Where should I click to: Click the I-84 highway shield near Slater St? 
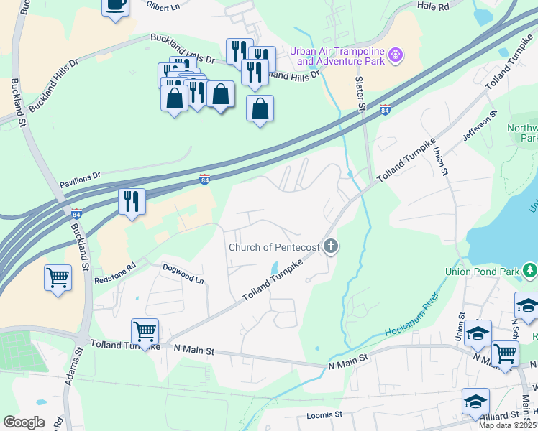pos(386,110)
